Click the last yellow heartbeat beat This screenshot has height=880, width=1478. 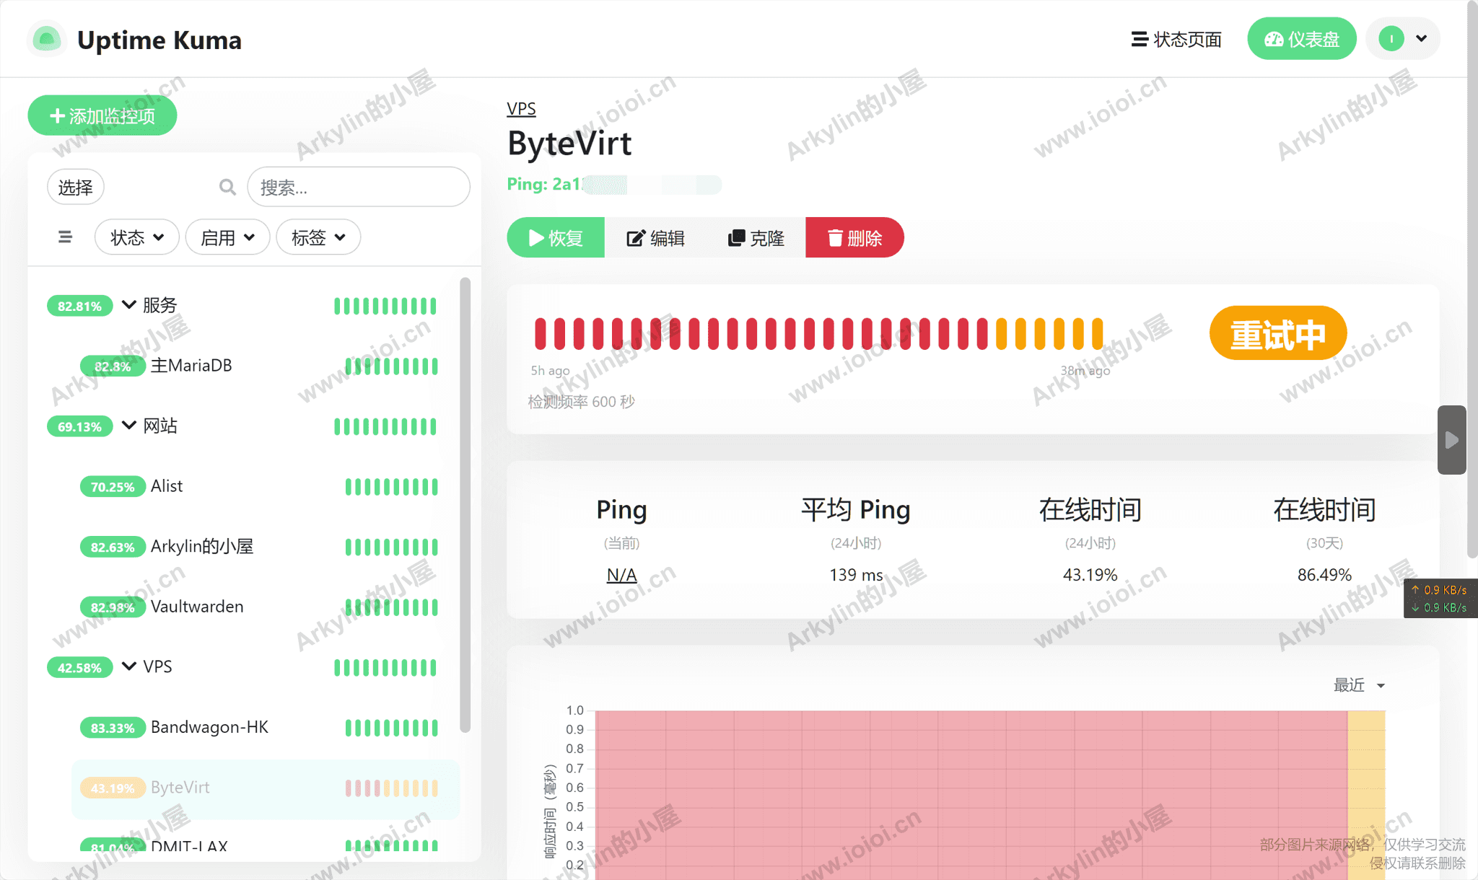tap(1097, 333)
